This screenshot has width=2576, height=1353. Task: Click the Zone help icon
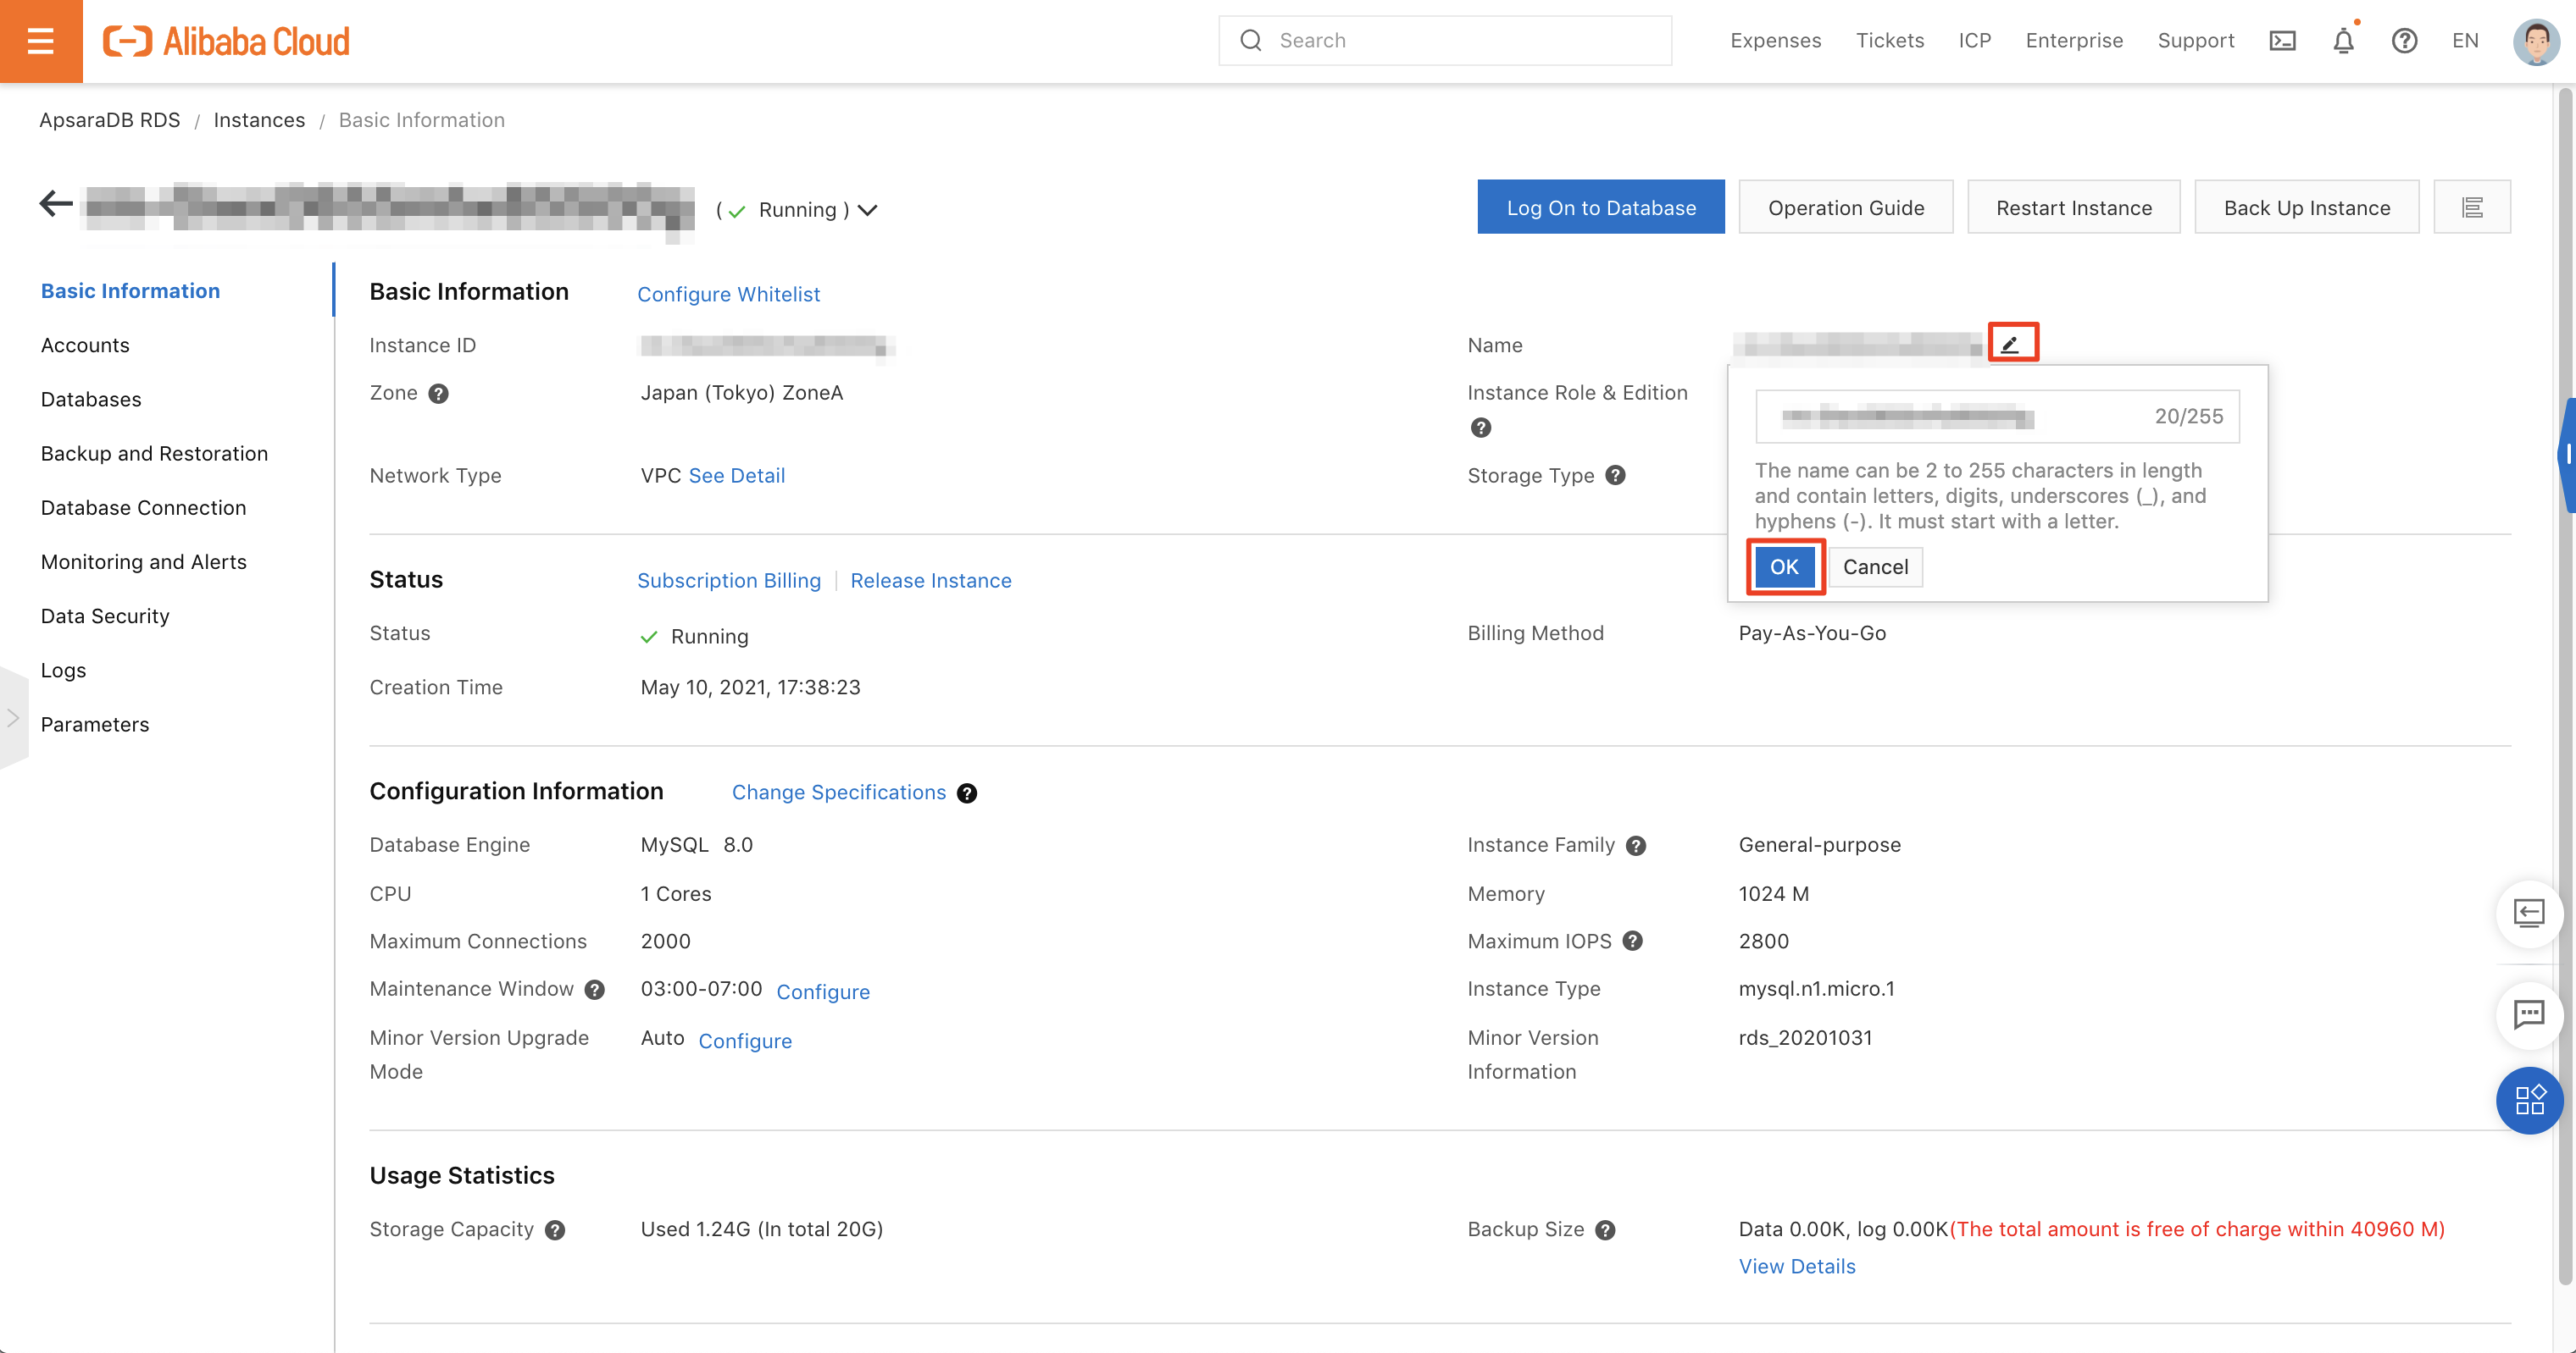438,394
